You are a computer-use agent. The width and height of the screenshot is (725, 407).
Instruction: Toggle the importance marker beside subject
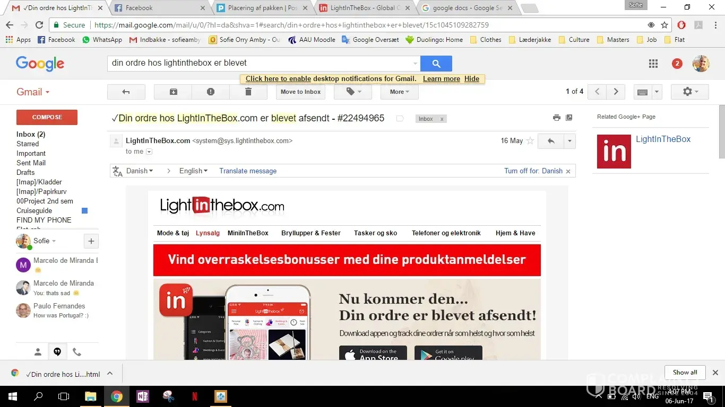pos(400,119)
